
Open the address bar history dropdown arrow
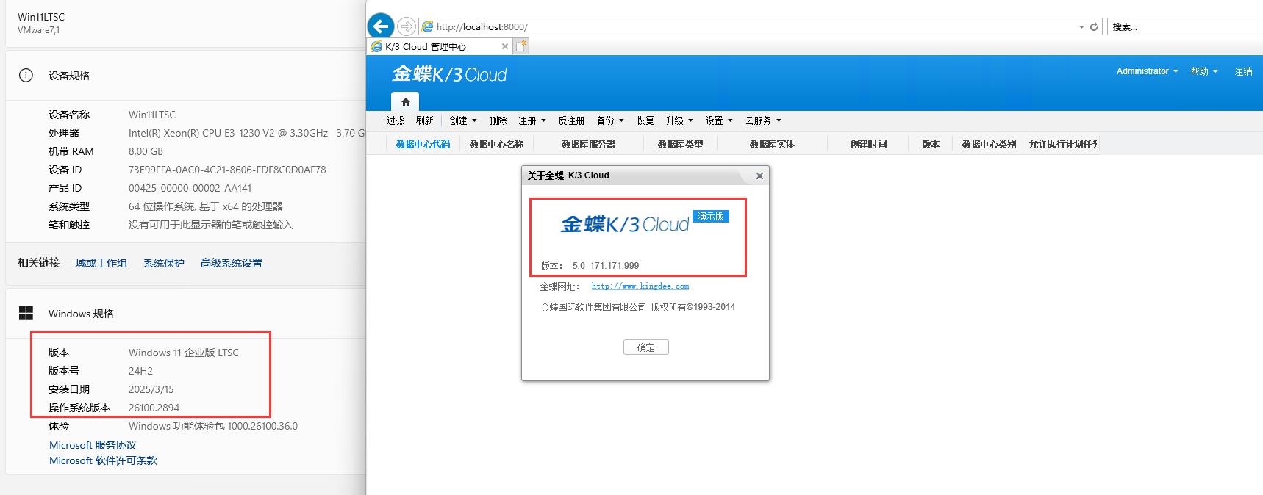point(1081,27)
